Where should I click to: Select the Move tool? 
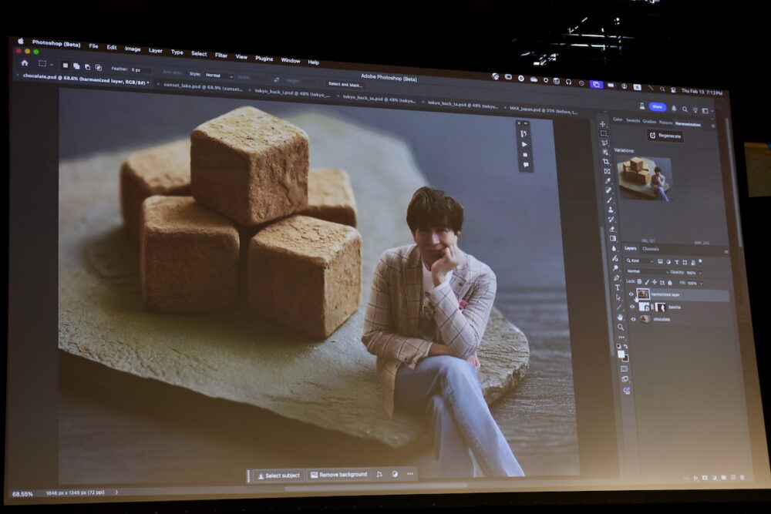pyautogui.click(x=603, y=124)
